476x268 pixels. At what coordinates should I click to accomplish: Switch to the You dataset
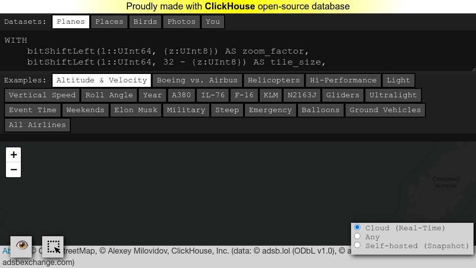[x=213, y=22]
